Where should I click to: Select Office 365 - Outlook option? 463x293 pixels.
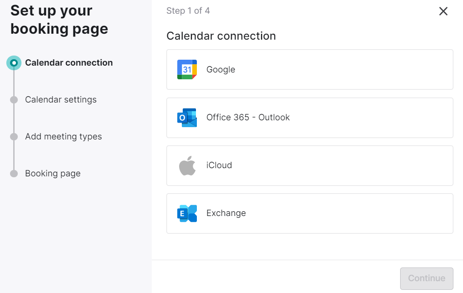(x=310, y=118)
